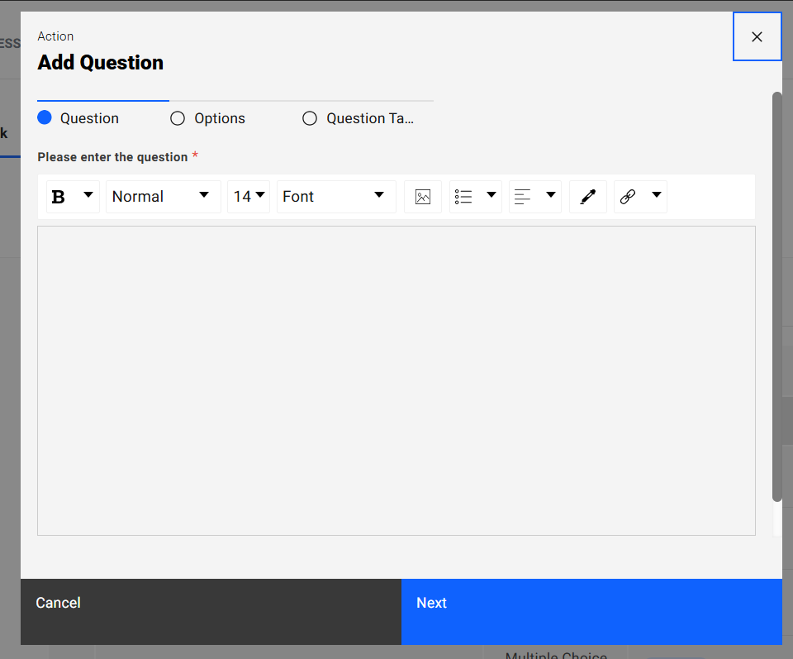Select the Question step radio button
The height and width of the screenshot is (659, 793).
click(45, 118)
